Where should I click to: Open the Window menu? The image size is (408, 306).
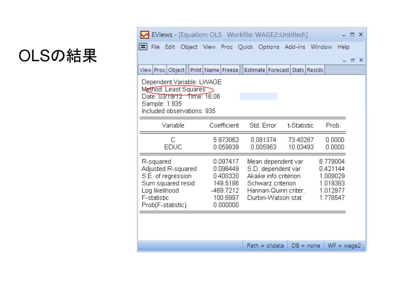[x=322, y=47]
